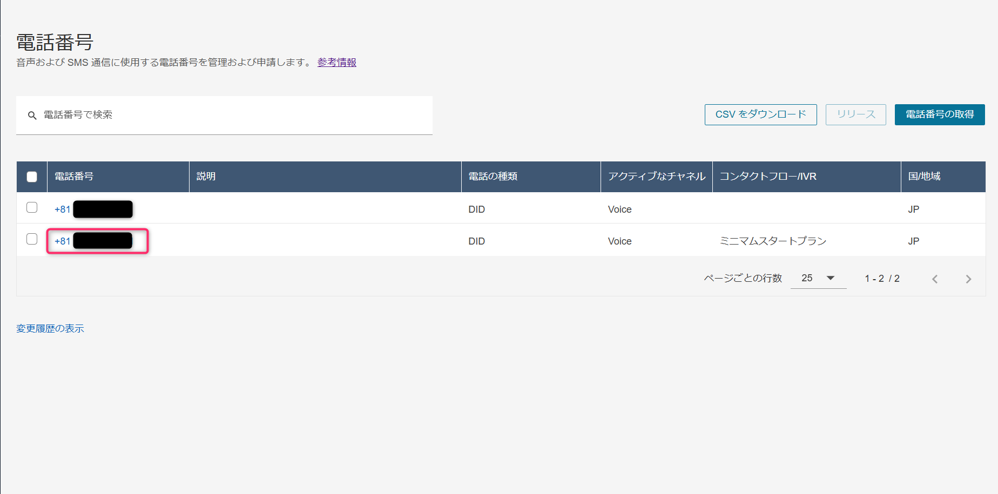Check the first phone number row
The width and height of the screenshot is (998, 494).
click(x=32, y=208)
